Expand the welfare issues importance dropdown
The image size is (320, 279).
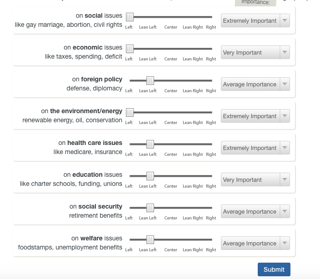255,244
